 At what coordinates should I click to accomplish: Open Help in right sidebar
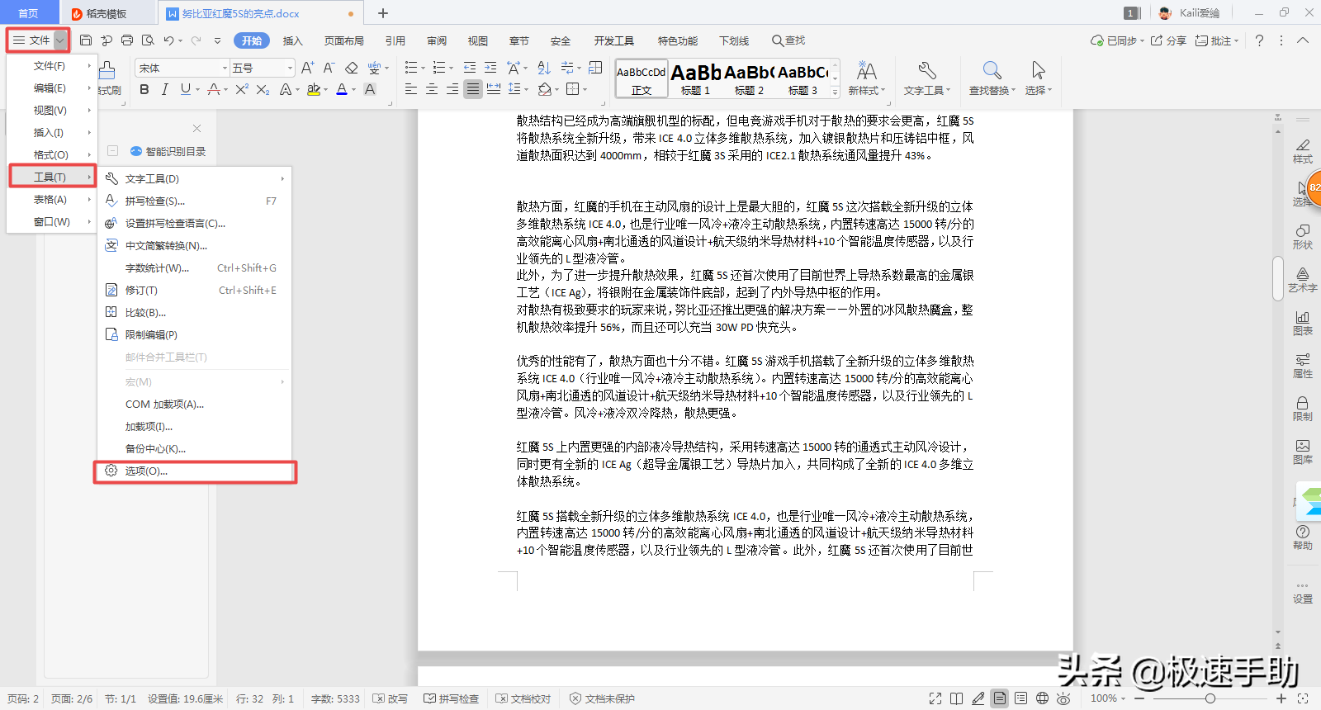click(x=1302, y=537)
